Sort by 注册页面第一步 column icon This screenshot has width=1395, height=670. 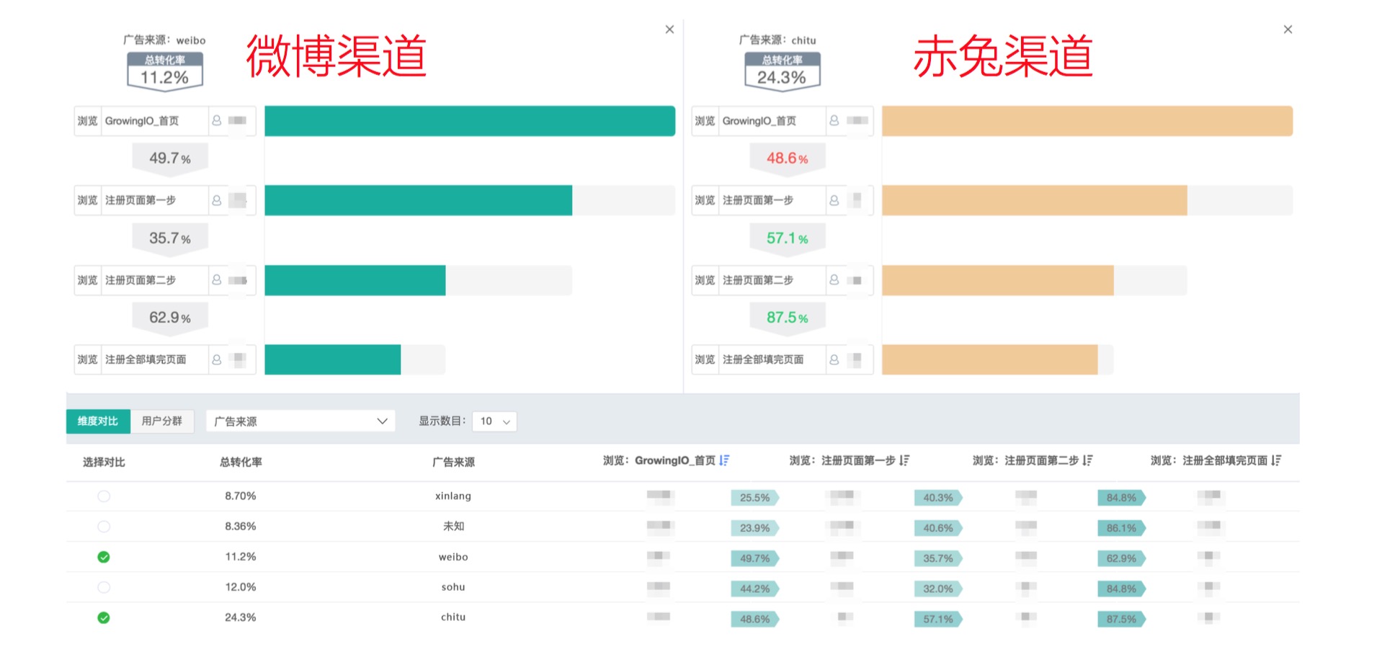(x=904, y=460)
